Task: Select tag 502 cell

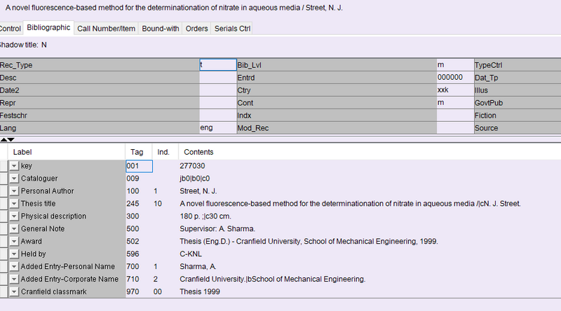Action: [x=139, y=241]
